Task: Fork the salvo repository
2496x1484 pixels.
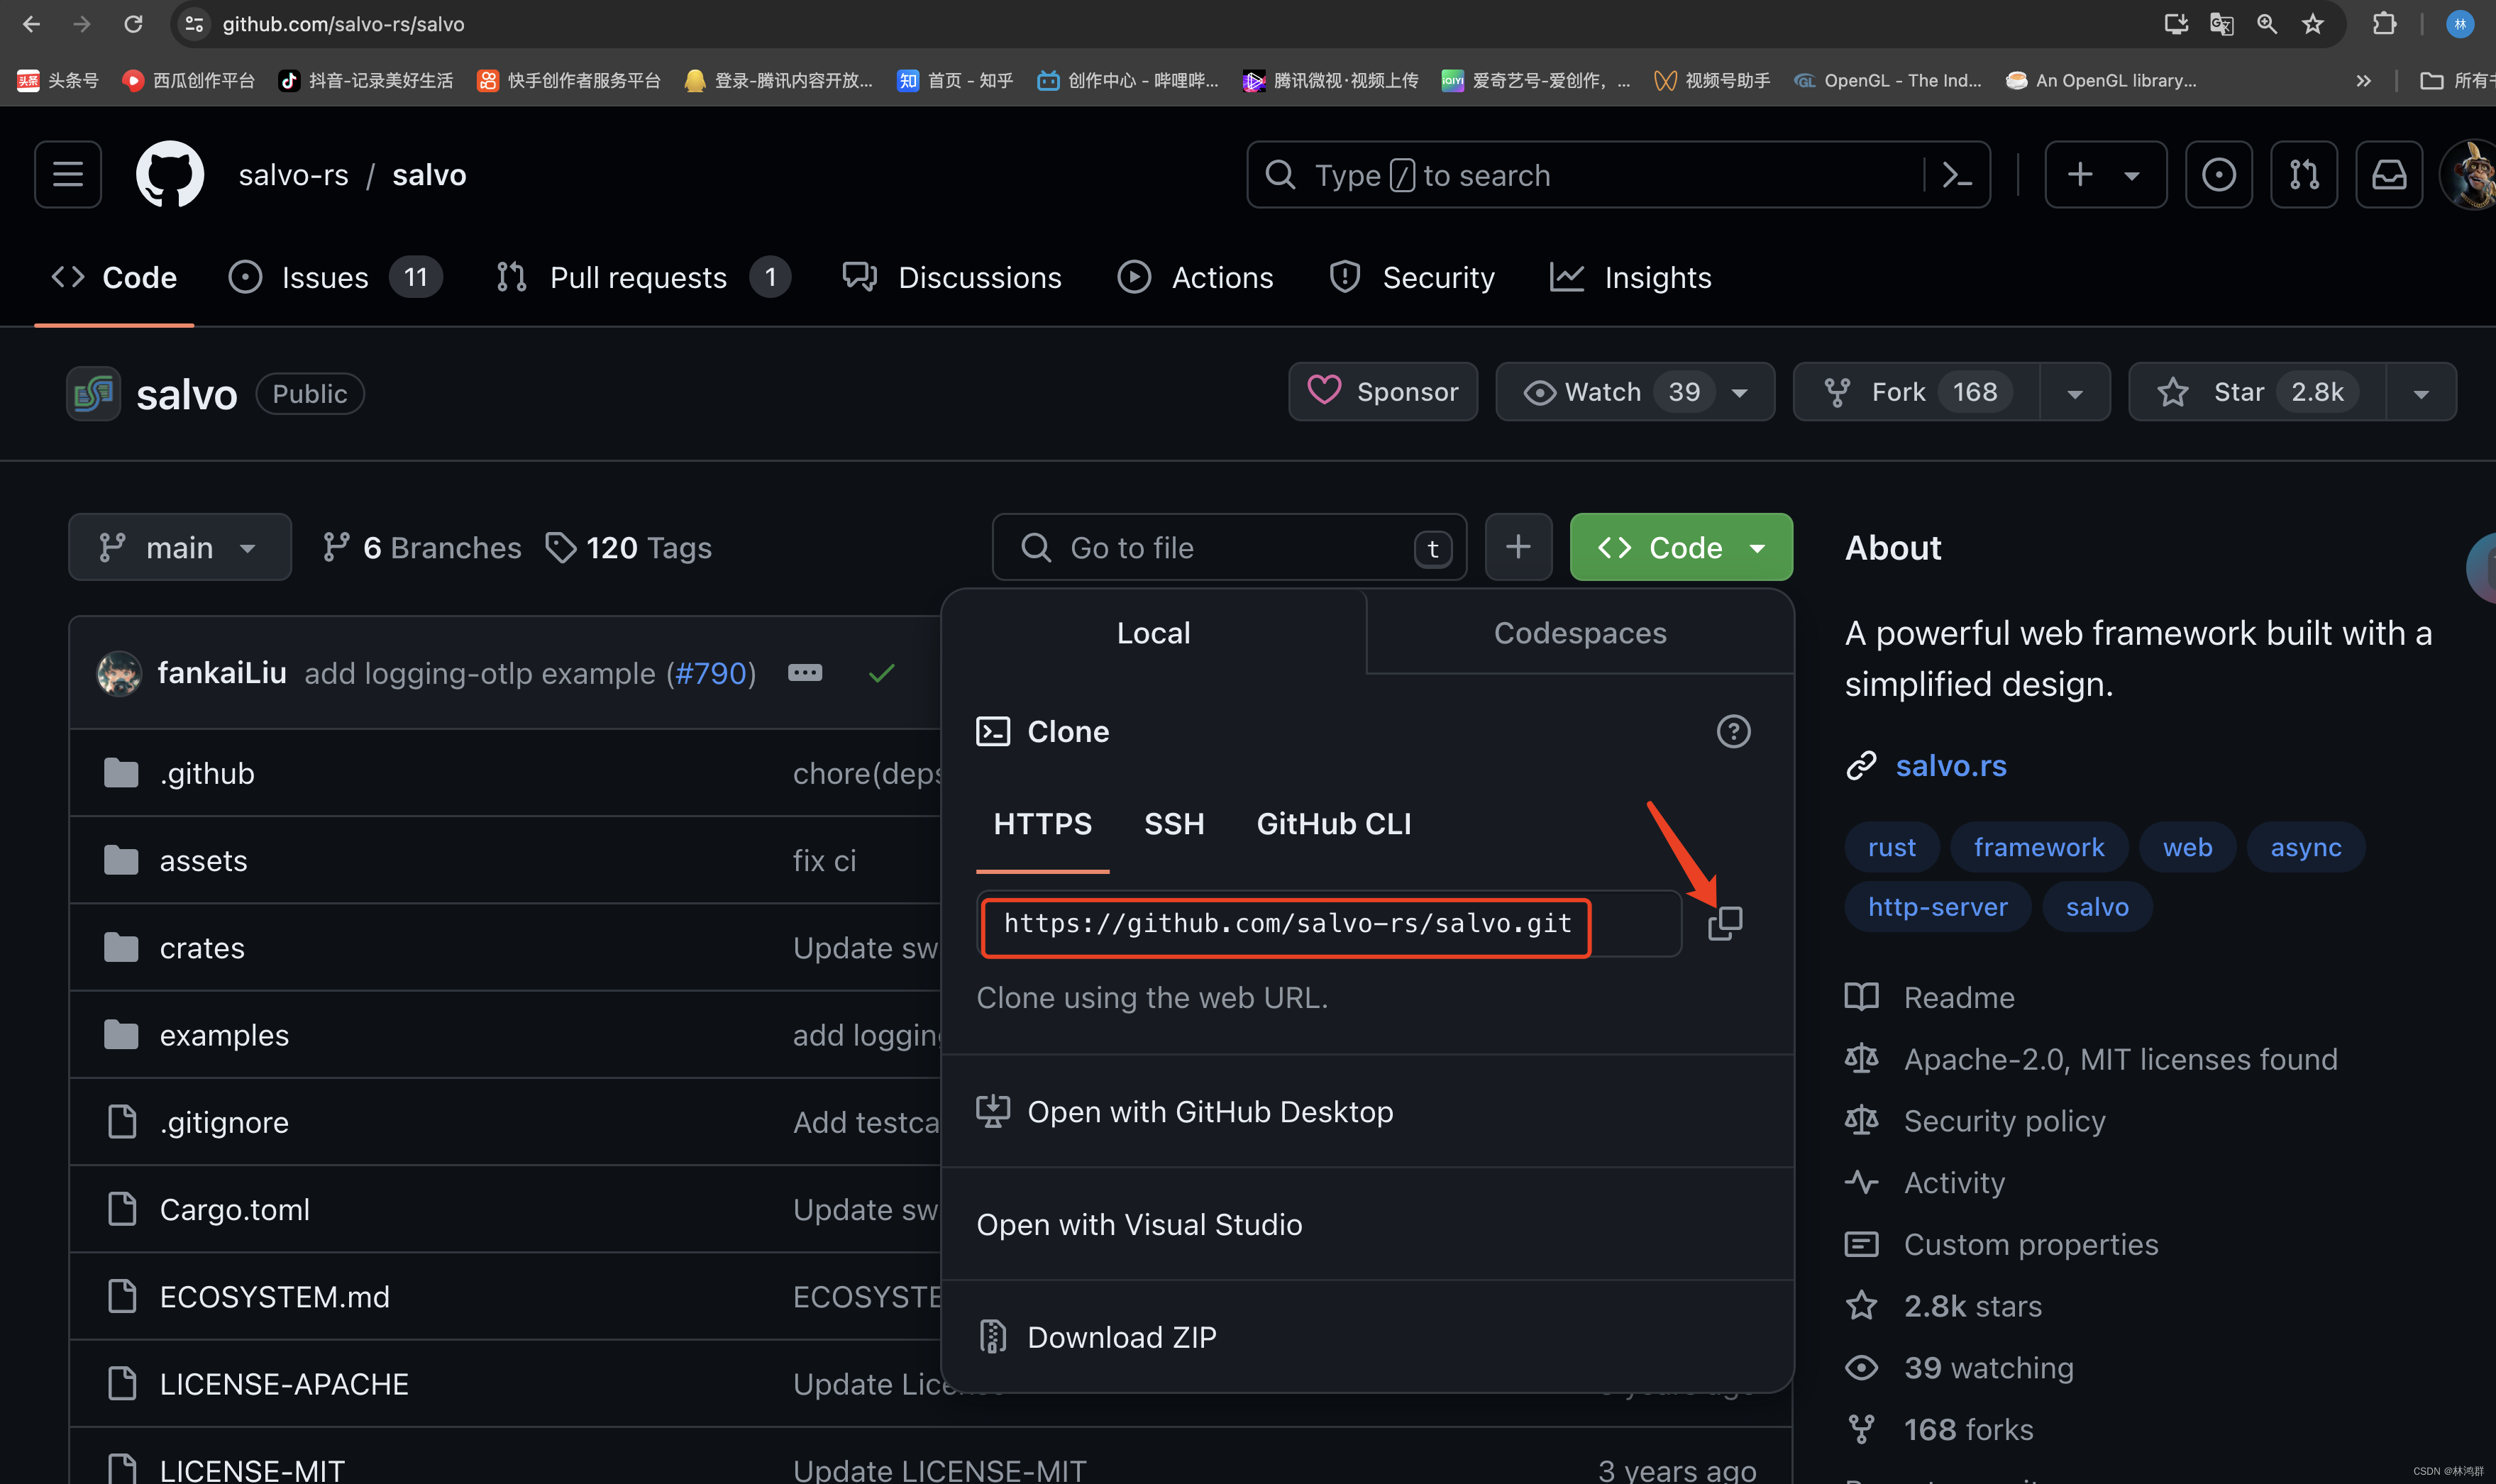Action: tap(1916, 392)
